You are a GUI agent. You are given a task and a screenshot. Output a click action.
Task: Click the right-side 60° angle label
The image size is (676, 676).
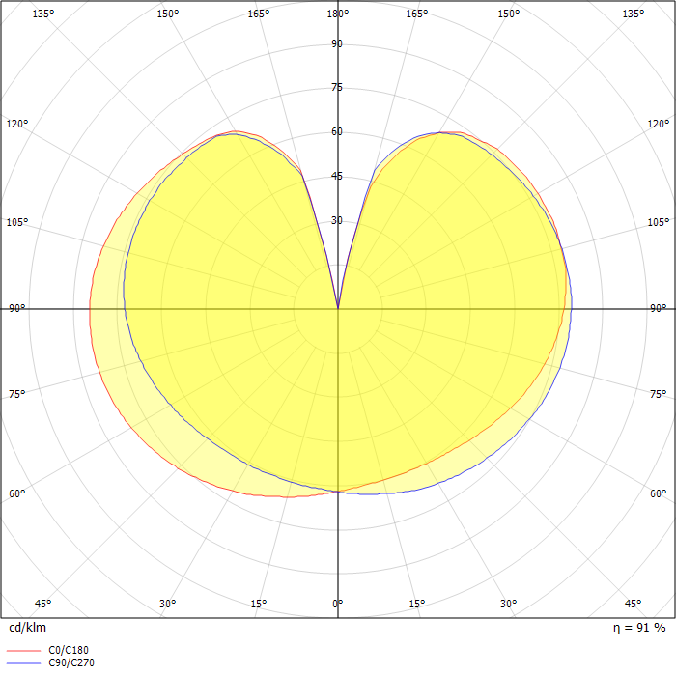[x=659, y=493]
